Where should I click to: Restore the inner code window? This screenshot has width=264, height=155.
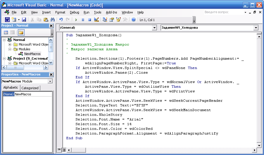tap(255, 12)
